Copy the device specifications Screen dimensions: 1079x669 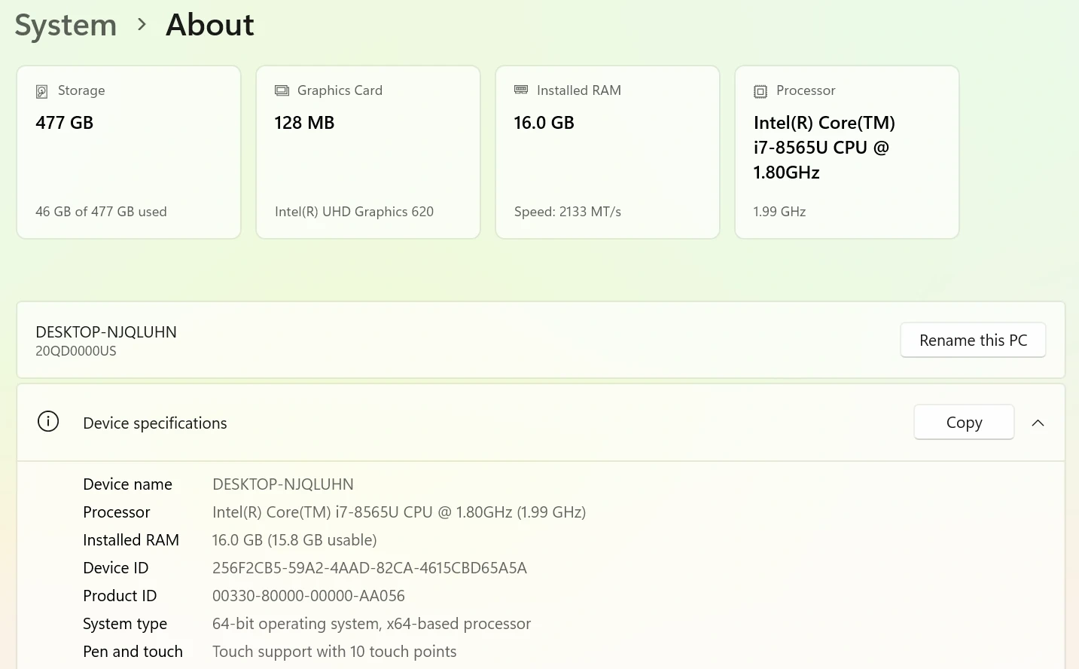964,423
